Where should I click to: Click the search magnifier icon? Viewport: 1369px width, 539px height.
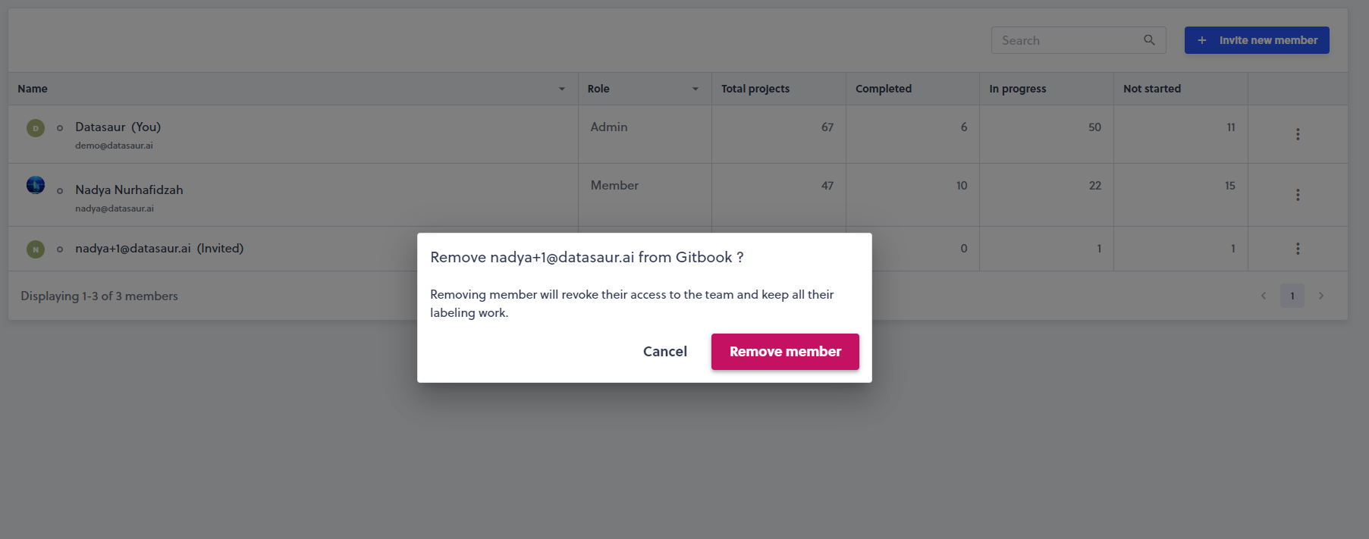coord(1149,40)
